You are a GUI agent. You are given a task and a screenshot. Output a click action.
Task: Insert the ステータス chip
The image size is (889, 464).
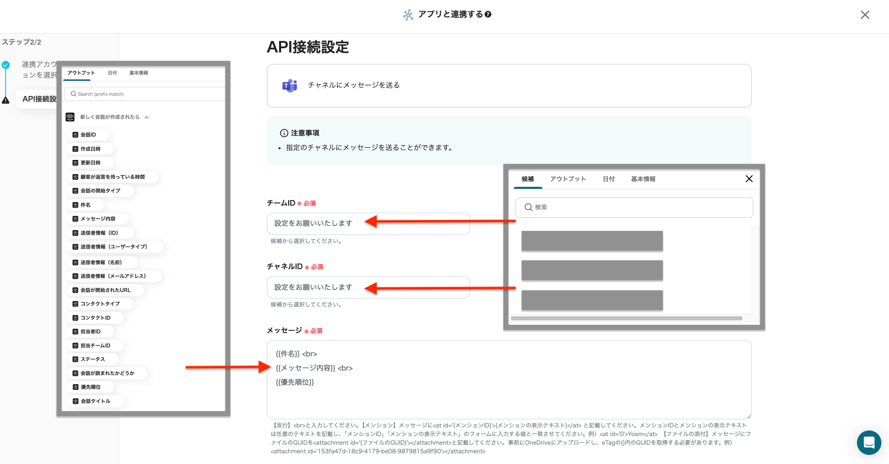[93, 359]
